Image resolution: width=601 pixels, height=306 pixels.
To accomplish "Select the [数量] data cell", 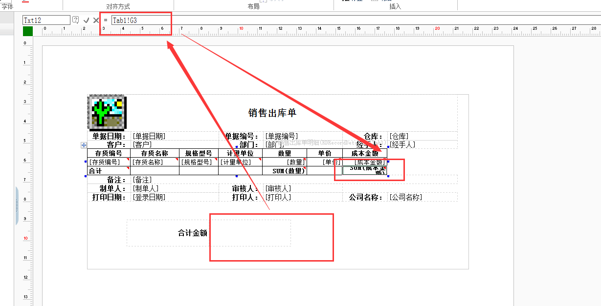I will click(284, 162).
